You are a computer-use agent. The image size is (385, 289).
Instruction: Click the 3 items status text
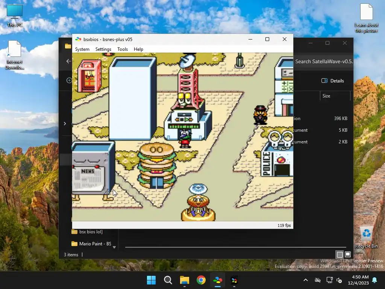(x=71, y=255)
